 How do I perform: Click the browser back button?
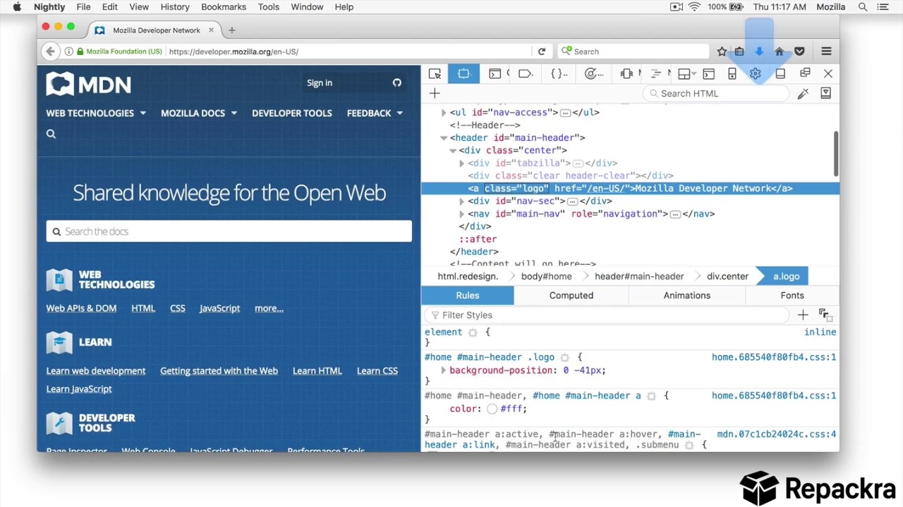tap(50, 51)
